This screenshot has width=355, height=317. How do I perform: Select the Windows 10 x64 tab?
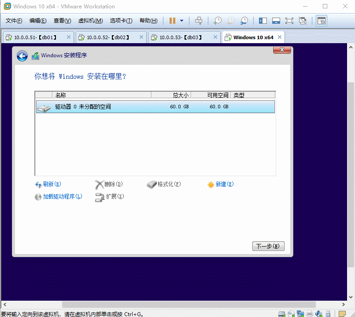(x=253, y=37)
